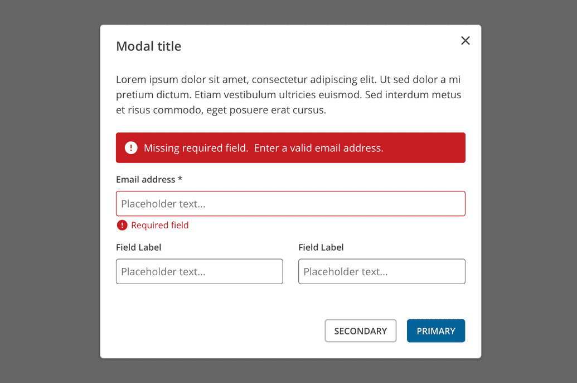Click 'Enter a valid email address' message

pos(319,148)
